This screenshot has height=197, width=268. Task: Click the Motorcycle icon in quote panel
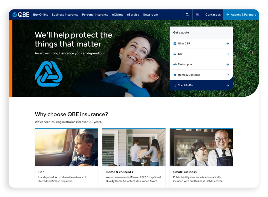[175, 64]
